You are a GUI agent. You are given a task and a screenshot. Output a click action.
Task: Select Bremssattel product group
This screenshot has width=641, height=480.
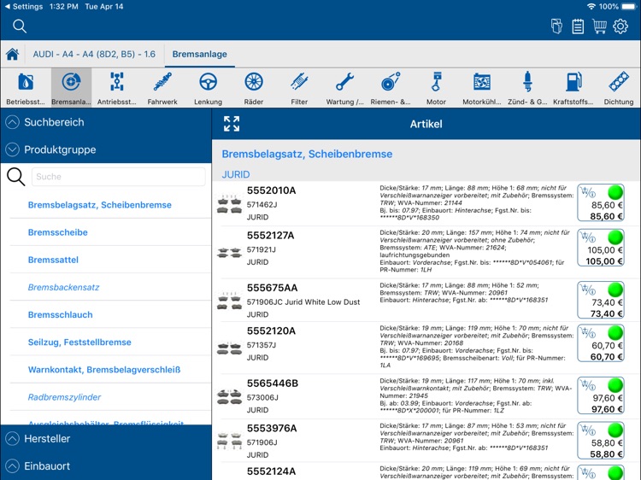click(53, 260)
